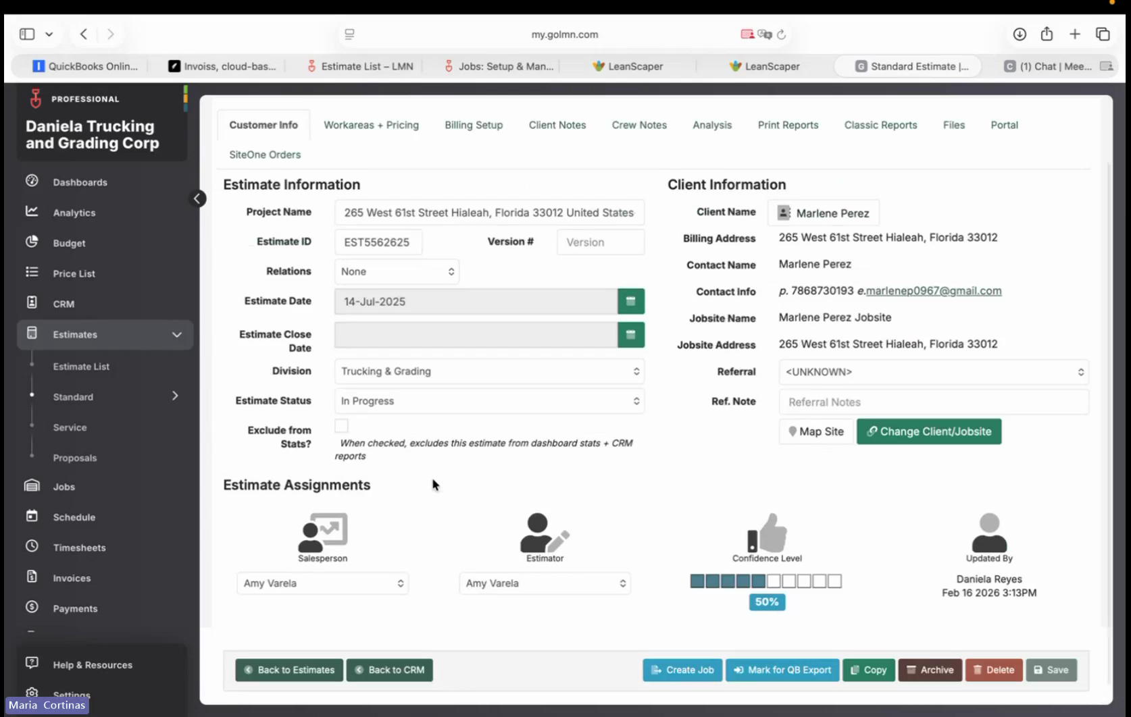Show the browser tab overview
This screenshot has height=717, width=1131.
pos(1103,34)
